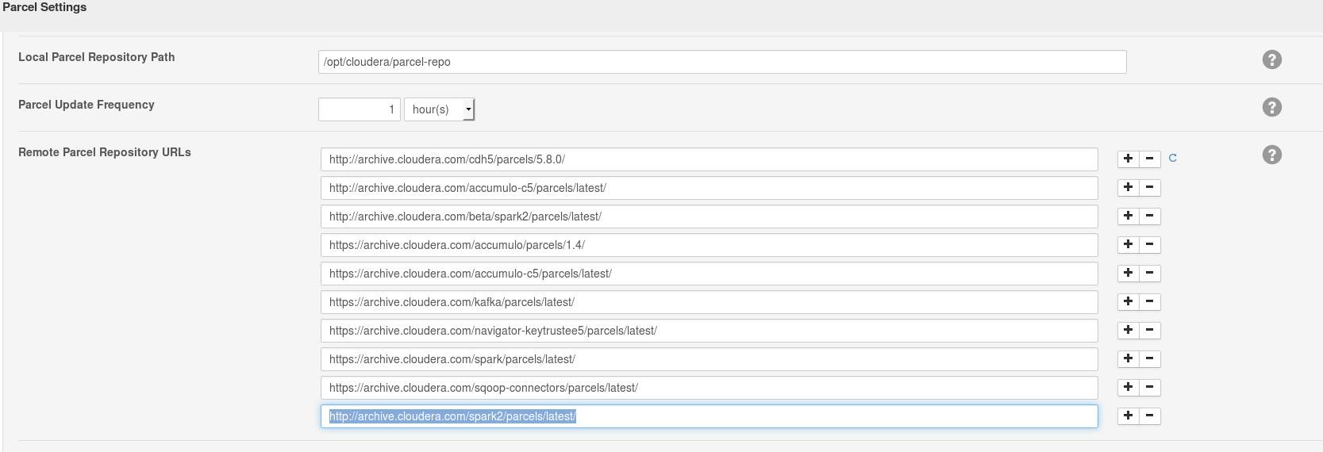Remove the kafka parcels URL row
This screenshot has height=452, width=1323.
tap(1149, 302)
